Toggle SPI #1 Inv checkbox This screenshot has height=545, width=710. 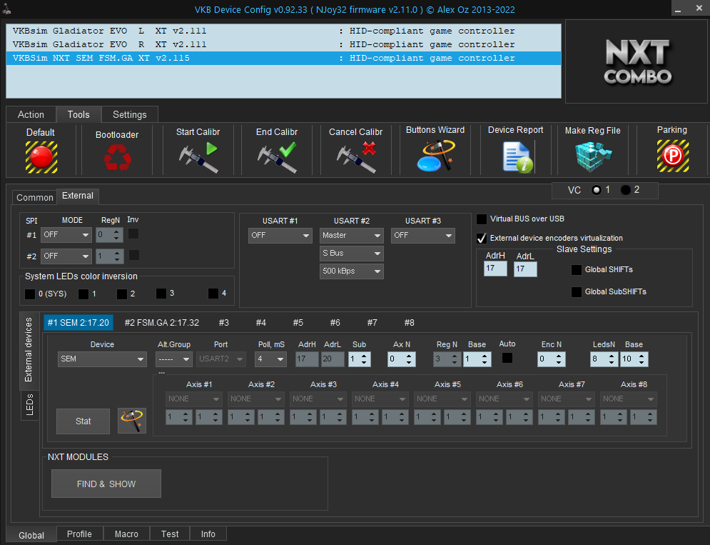(x=133, y=234)
